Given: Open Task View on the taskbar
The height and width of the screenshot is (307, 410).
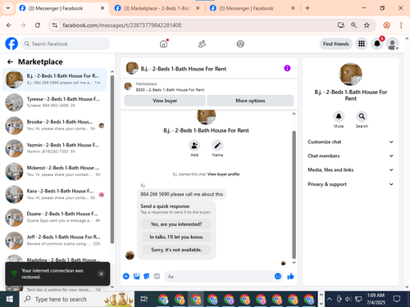Looking at the screenshot, I should (x=144, y=299).
